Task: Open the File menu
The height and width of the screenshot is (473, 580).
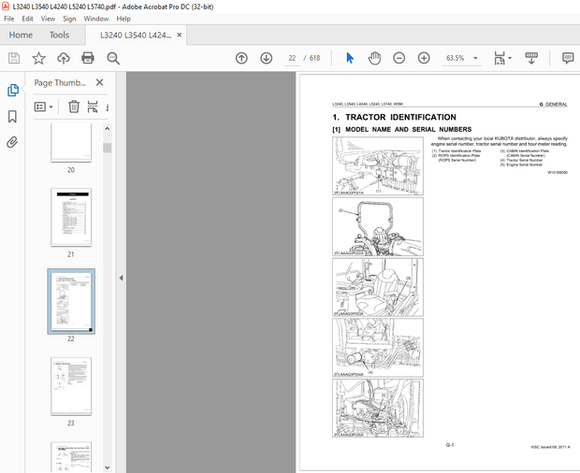Action: coord(8,19)
